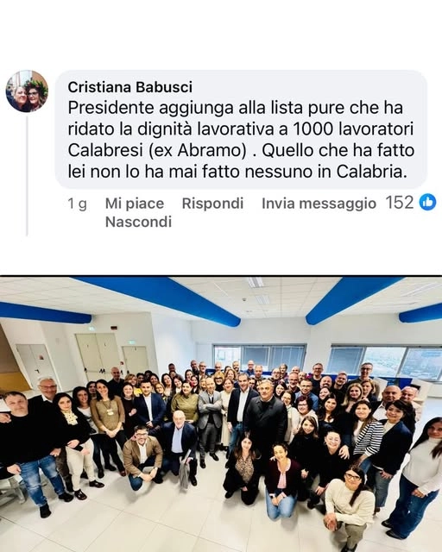The width and height of the screenshot is (442, 552).
Task: Click the double doors in the photo
Action: (x=98, y=356)
